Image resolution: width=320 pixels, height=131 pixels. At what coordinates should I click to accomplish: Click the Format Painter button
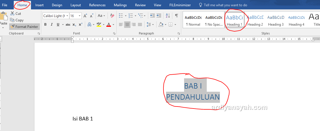25,27
